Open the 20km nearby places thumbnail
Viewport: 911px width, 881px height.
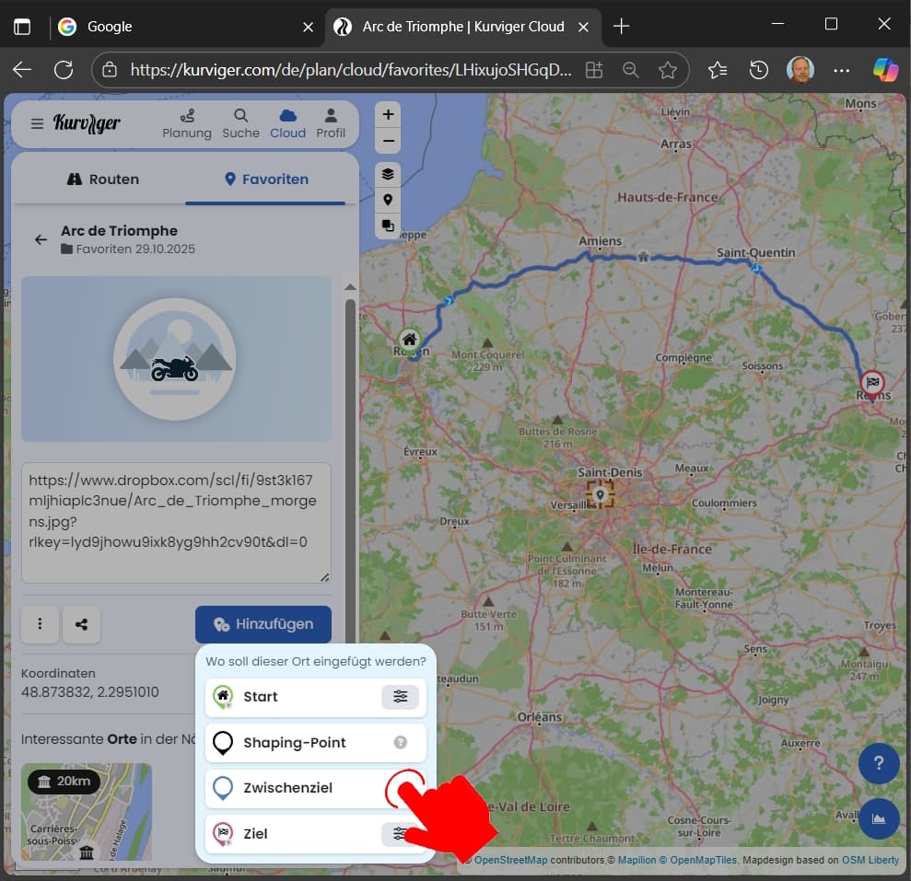[x=87, y=812]
